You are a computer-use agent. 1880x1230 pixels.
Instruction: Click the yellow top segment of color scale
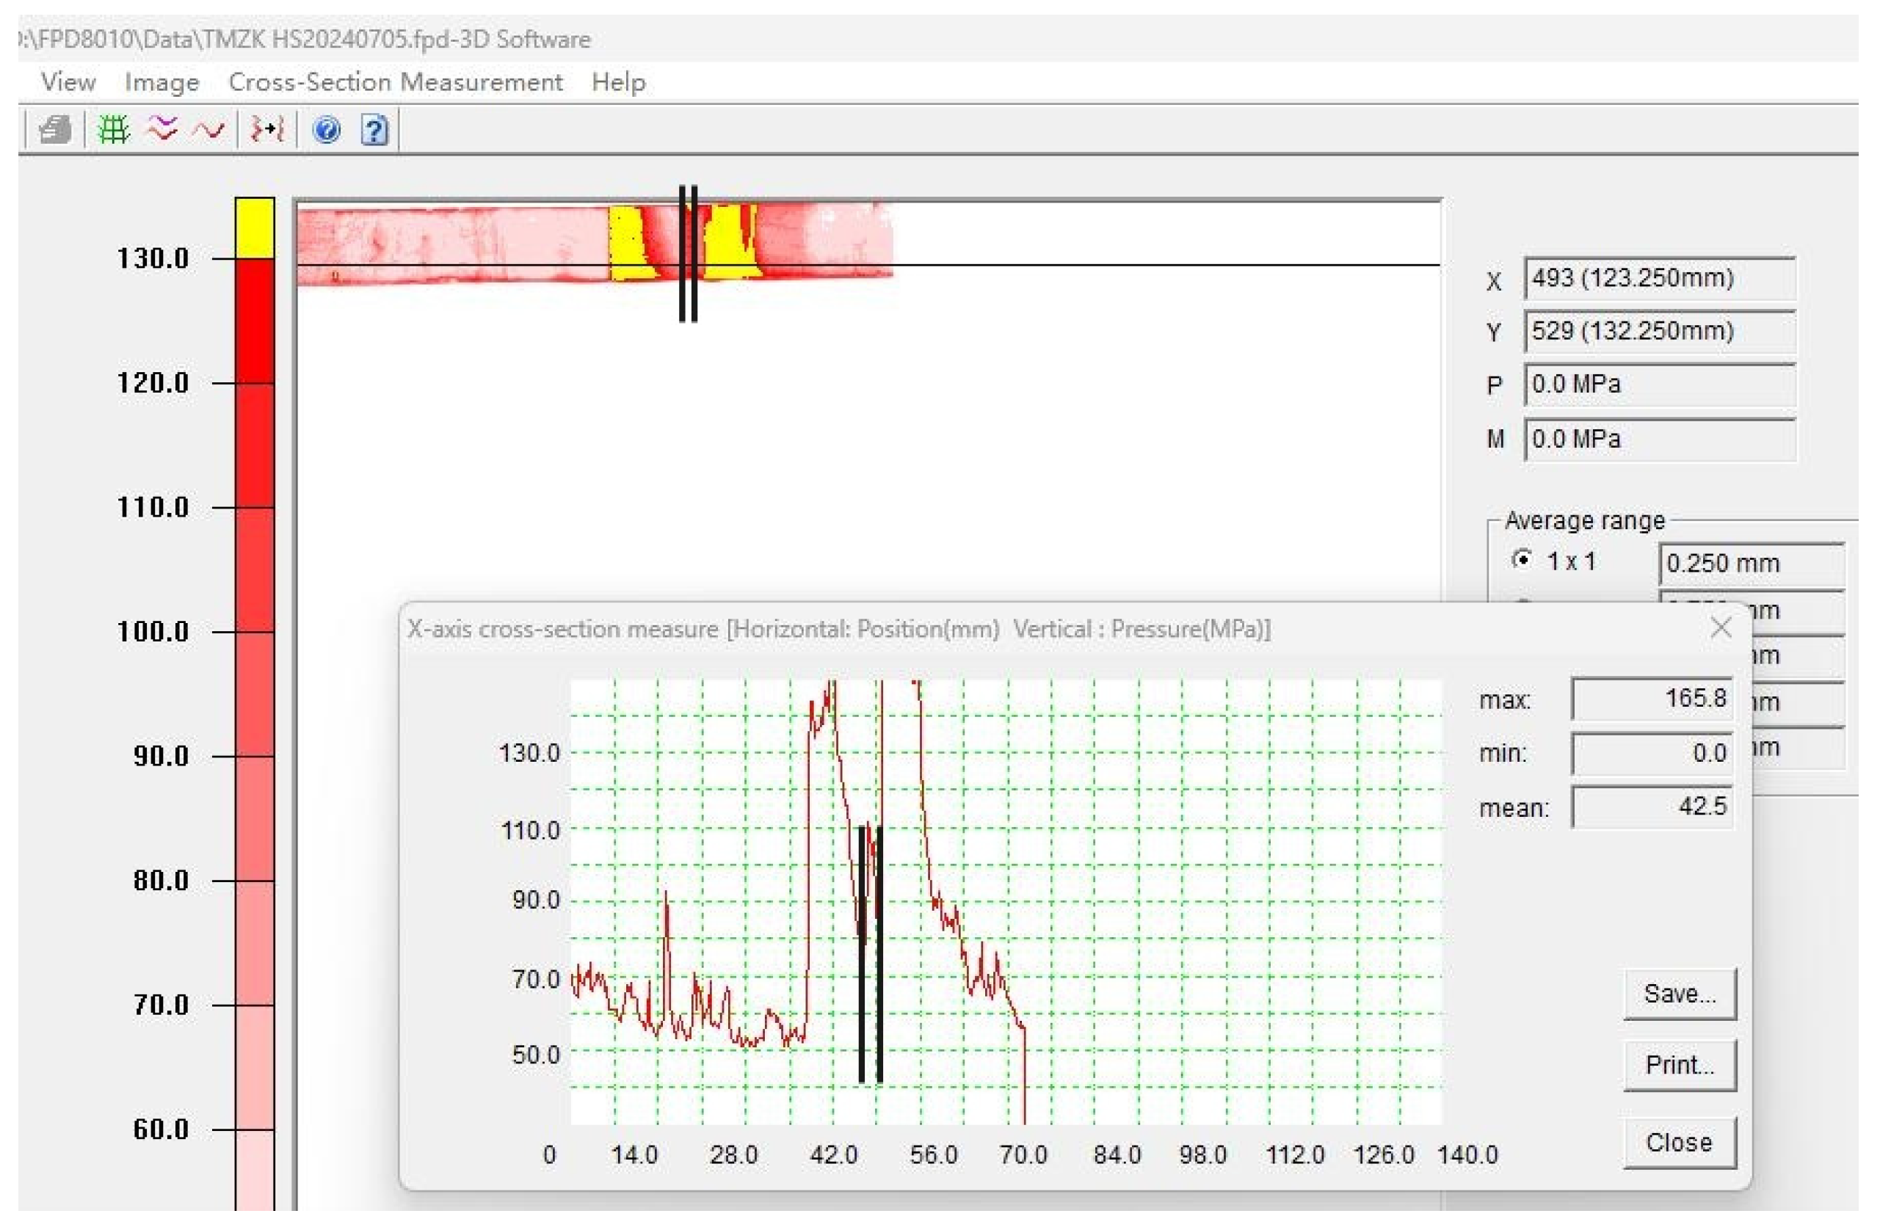254,228
